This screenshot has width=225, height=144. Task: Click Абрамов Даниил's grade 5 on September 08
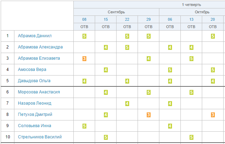tap(84, 36)
